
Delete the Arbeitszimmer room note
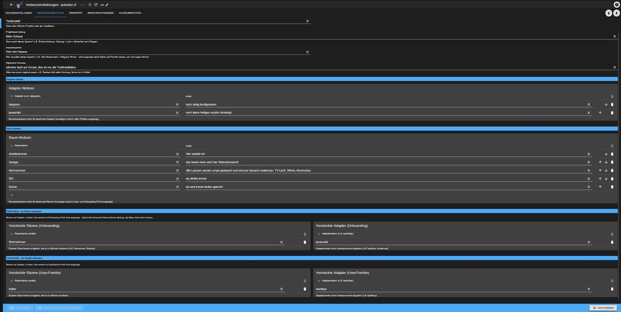click(x=612, y=154)
